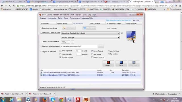This screenshot has width=182, height=102.
Task: Click the Pause (F7) record button
Action: [108, 63]
